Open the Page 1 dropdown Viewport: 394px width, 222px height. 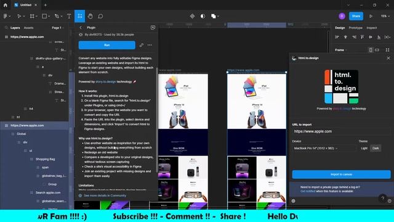coord(58,28)
